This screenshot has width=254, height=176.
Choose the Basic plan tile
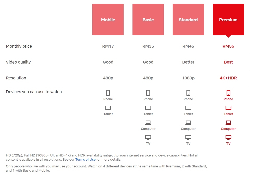point(148,20)
